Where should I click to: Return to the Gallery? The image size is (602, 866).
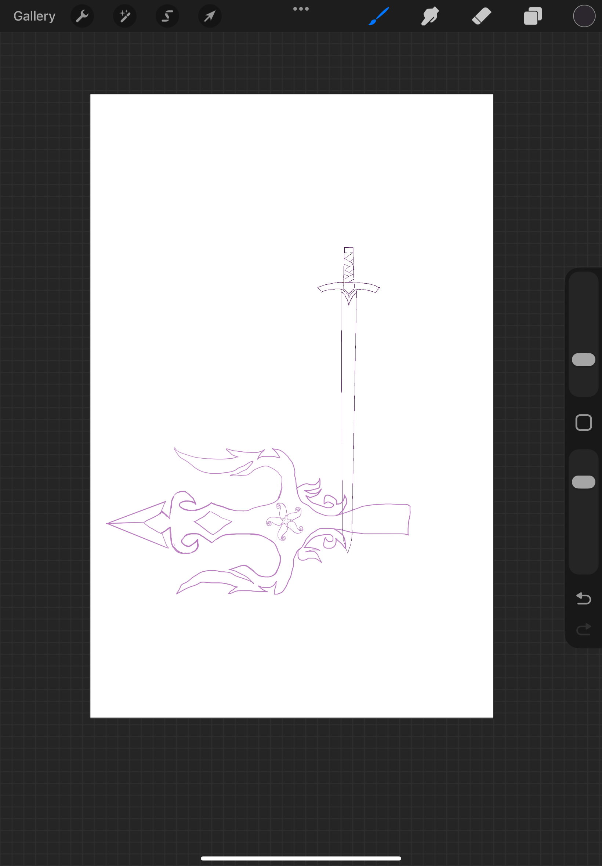(x=35, y=16)
